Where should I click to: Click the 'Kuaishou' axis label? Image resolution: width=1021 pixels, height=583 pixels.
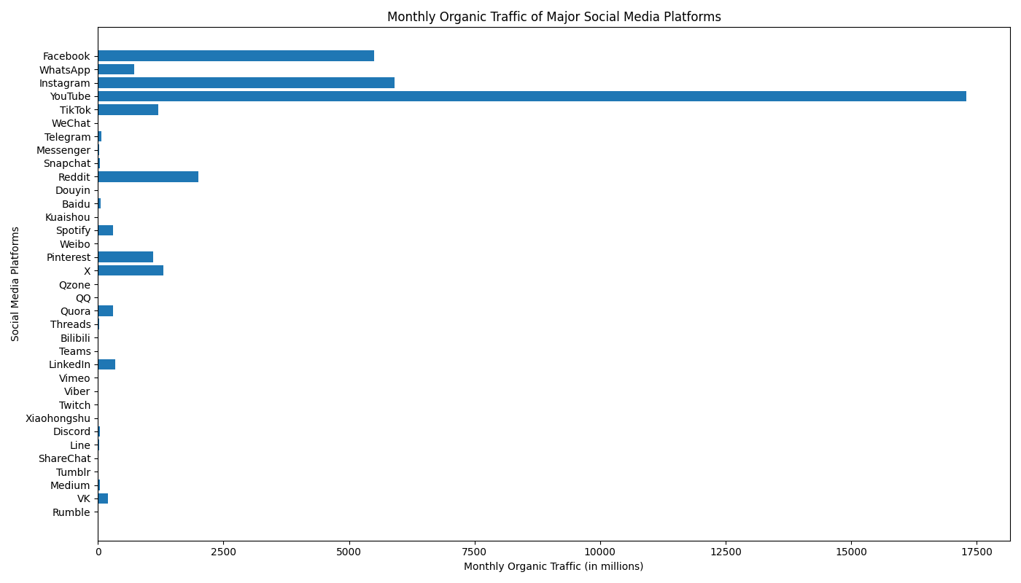pos(68,217)
